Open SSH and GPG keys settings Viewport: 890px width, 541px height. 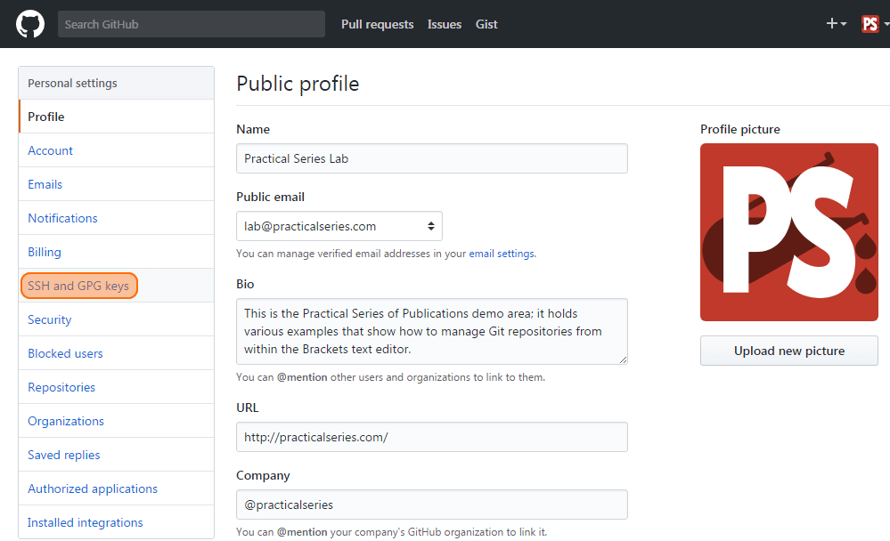pos(79,286)
